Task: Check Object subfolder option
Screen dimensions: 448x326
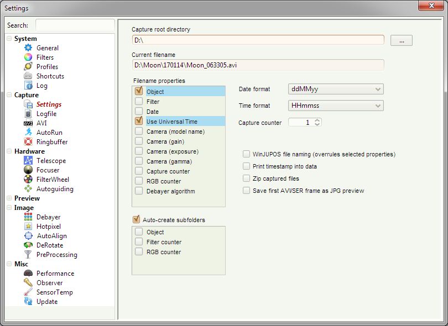Action: coord(139,232)
